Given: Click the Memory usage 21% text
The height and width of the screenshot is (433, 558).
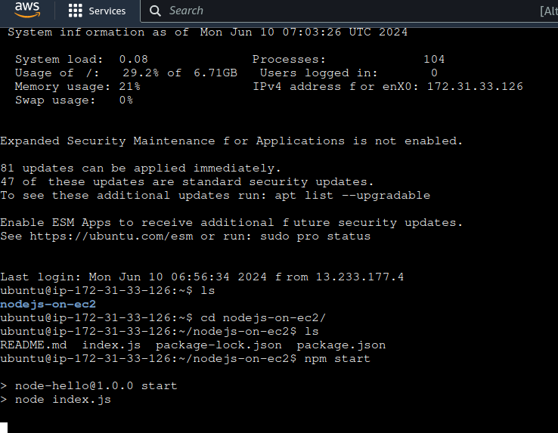Looking at the screenshot, I should click(x=78, y=86).
